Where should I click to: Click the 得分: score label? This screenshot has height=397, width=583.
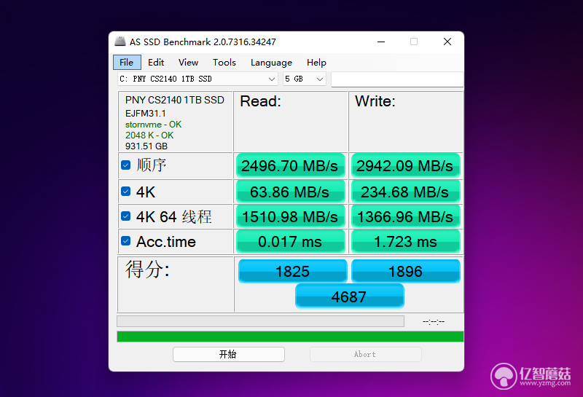(147, 269)
